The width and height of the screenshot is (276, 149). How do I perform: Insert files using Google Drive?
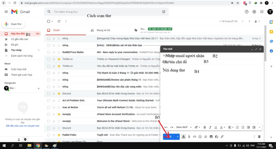click(206, 137)
